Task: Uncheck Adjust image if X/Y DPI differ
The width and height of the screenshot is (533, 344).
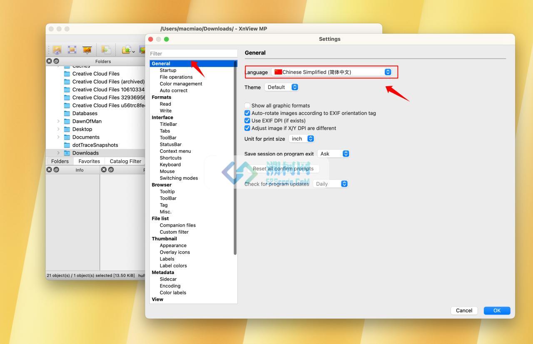Action: click(x=247, y=128)
